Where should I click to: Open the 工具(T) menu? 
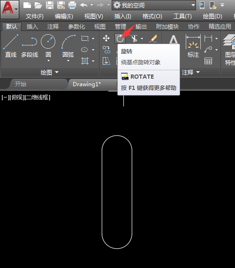click(x=182, y=16)
